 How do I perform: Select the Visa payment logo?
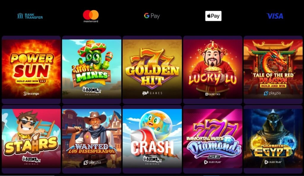(275, 16)
